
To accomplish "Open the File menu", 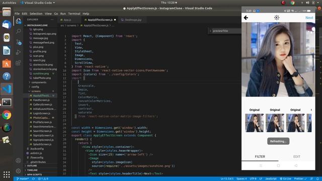I will tap(17, 14).
